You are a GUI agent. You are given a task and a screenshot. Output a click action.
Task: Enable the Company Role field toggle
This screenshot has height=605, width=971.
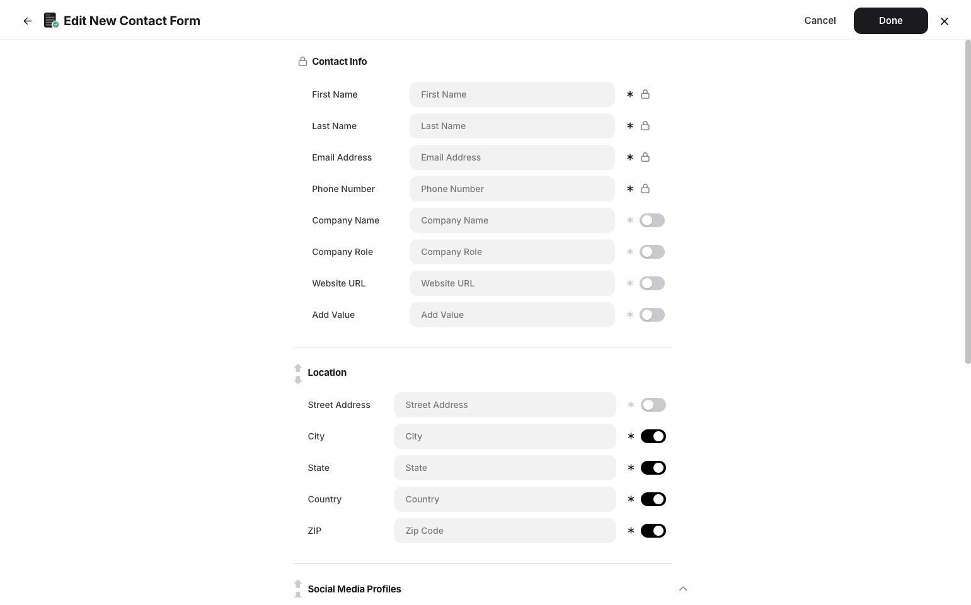[652, 252]
